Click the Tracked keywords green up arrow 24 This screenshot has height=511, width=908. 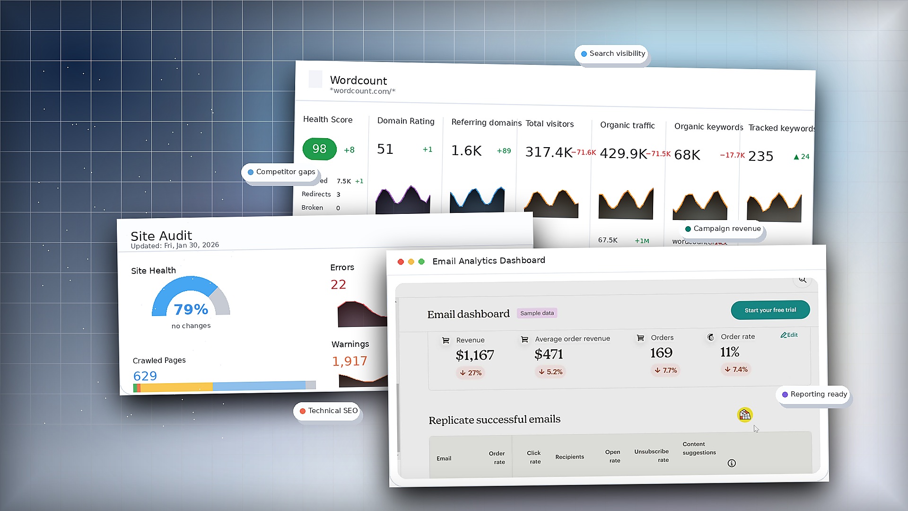coord(802,157)
